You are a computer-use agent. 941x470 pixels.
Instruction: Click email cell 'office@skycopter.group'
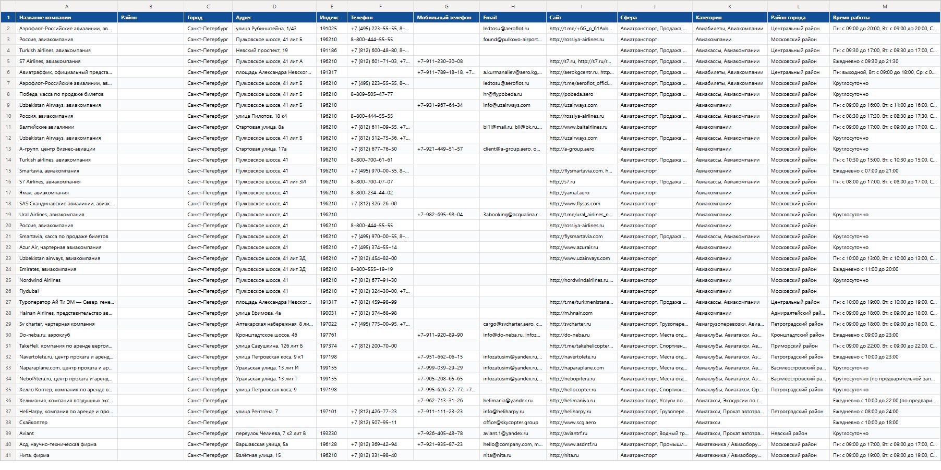[513, 422]
